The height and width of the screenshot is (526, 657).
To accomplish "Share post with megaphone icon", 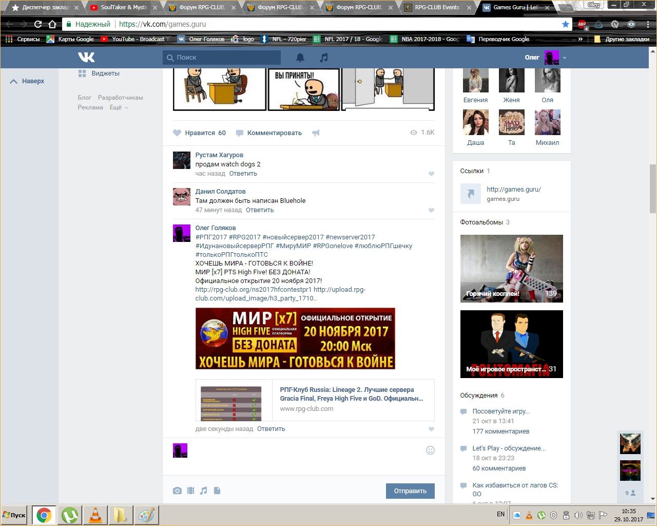I will click(x=316, y=133).
